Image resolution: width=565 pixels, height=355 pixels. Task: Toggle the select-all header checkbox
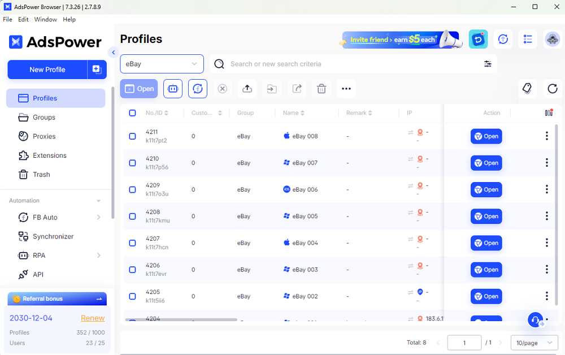(x=133, y=113)
